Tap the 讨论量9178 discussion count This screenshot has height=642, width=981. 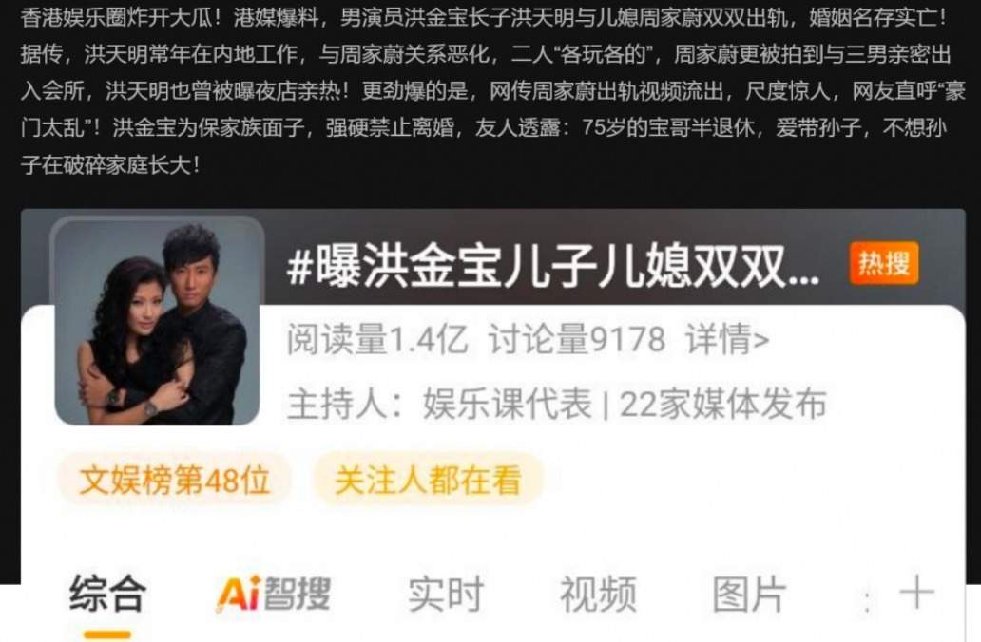577,339
